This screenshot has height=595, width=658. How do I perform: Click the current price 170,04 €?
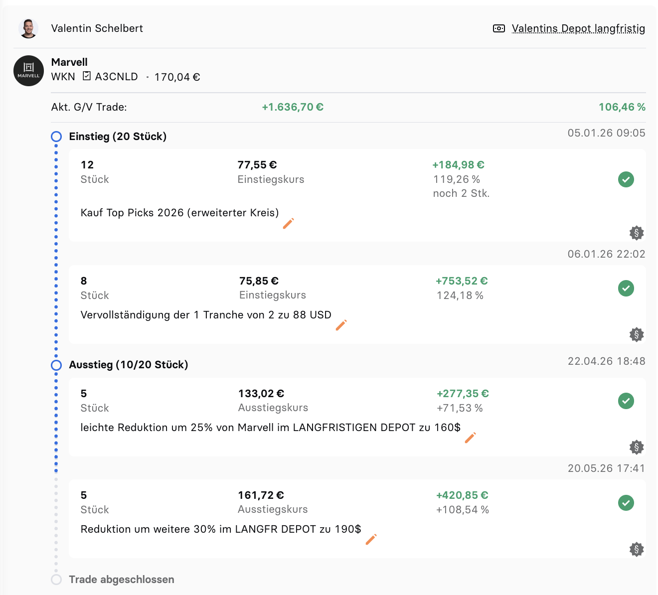tap(177, 77)
